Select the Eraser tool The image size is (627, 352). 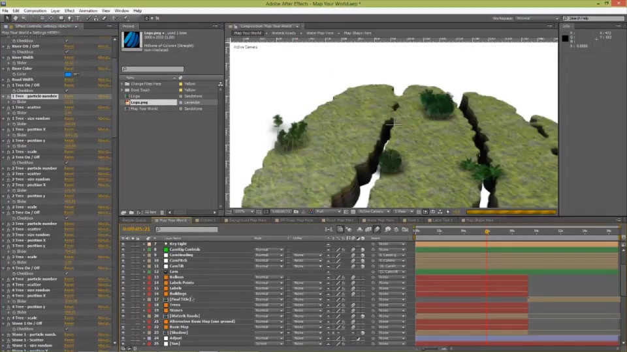coord(104,18)
